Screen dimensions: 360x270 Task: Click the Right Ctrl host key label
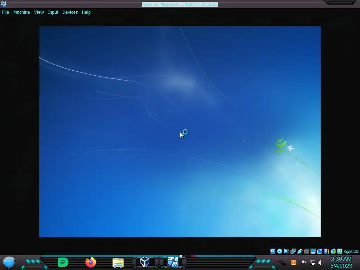(x=351, y=251)
